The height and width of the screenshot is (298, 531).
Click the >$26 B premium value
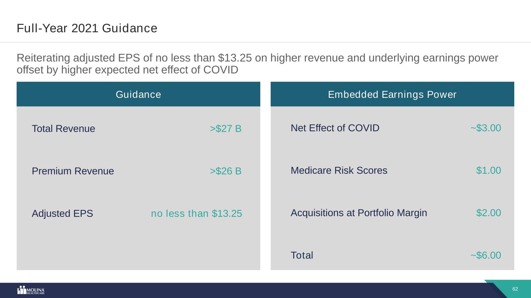(226, 171)
